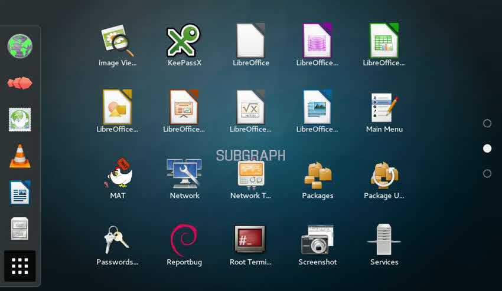Image resolution: width=502 pixels, height=291 pixels.
Task: Click Show Applications grid button in dock
Action: [20, 266]
